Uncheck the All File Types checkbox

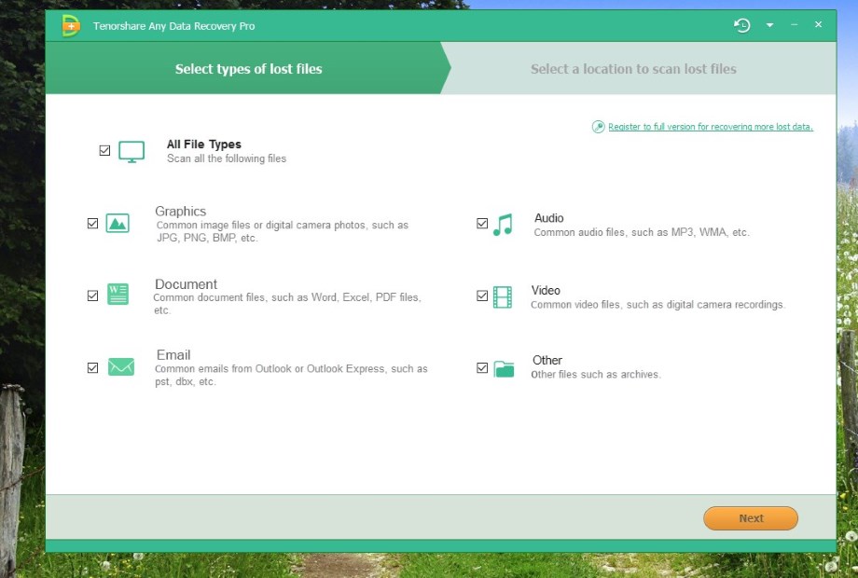(x=104, y=150)
